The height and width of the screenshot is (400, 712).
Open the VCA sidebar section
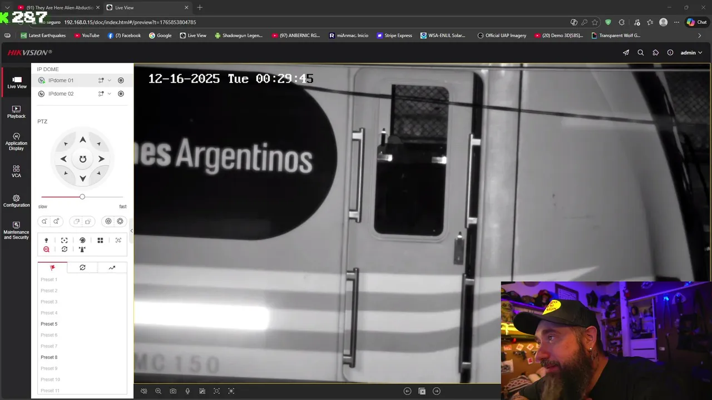click(17, 171)
